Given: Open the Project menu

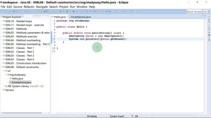Looking at the screenshot, I should click(64, 7).
